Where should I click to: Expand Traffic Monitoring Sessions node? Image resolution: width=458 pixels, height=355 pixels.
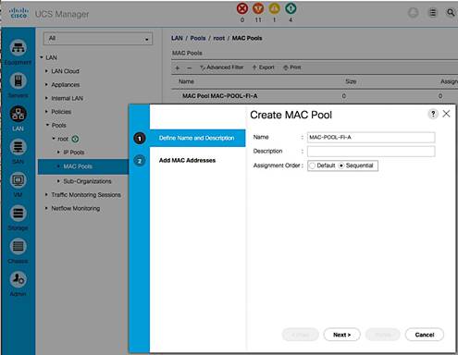point(46,194)
